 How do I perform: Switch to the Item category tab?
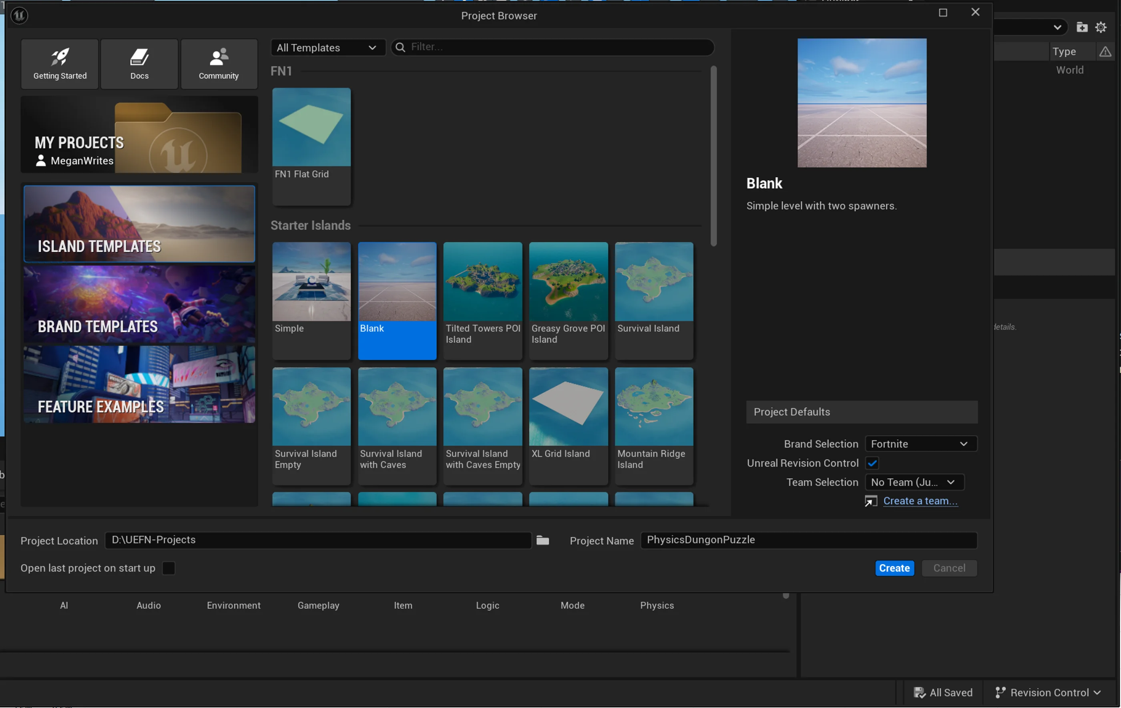pyautogui.click(x=403, y=605)
